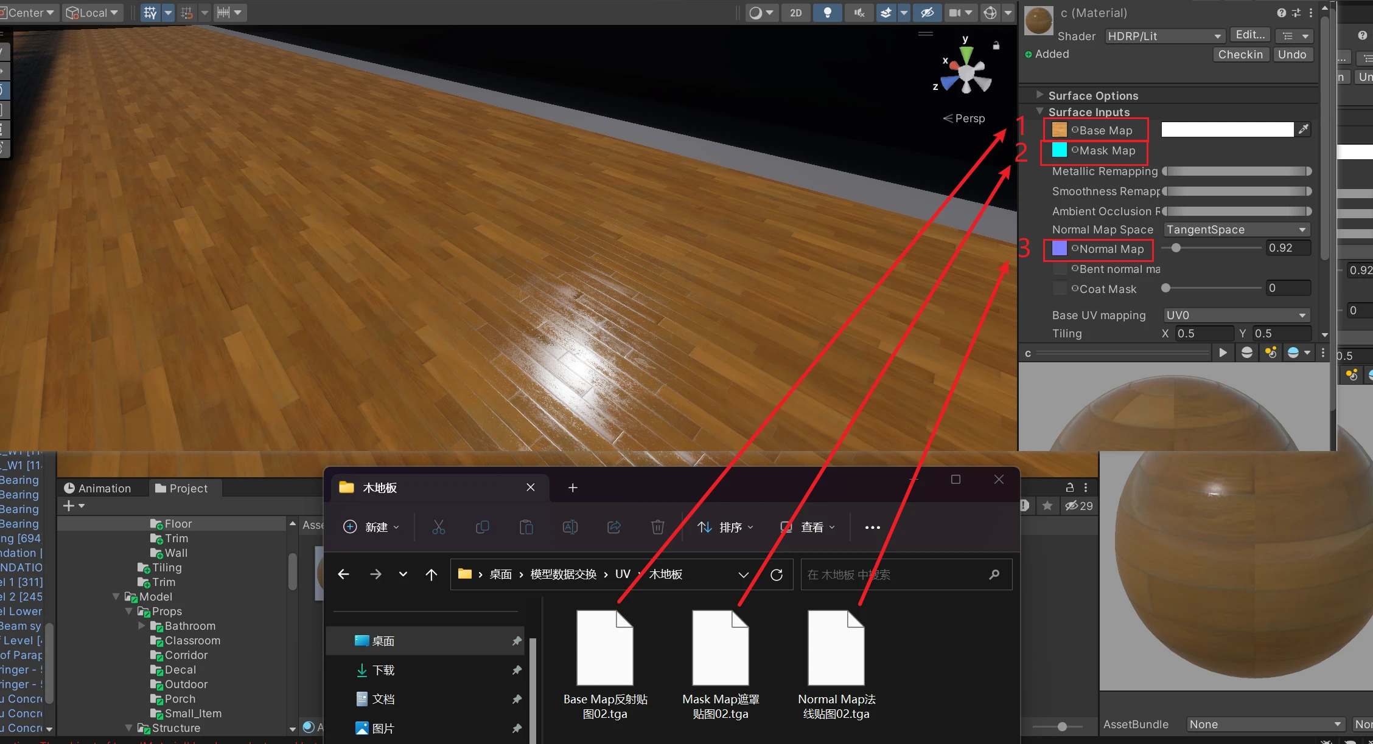Open the Base UV mapping UV0 dropdown

[x=1235, y=315]
